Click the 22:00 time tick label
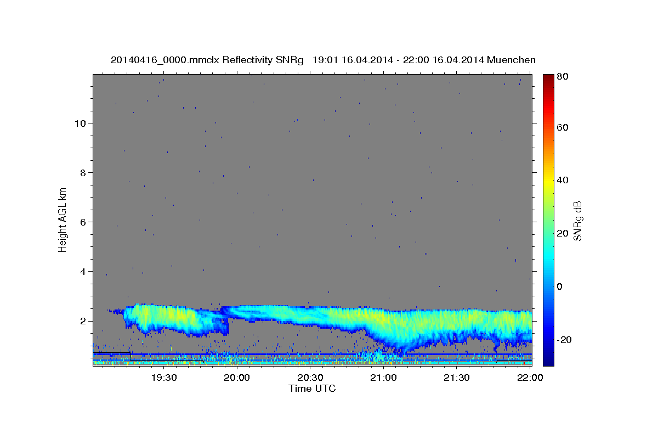This screenshot has height=439, width=658. tap(530, 378)
